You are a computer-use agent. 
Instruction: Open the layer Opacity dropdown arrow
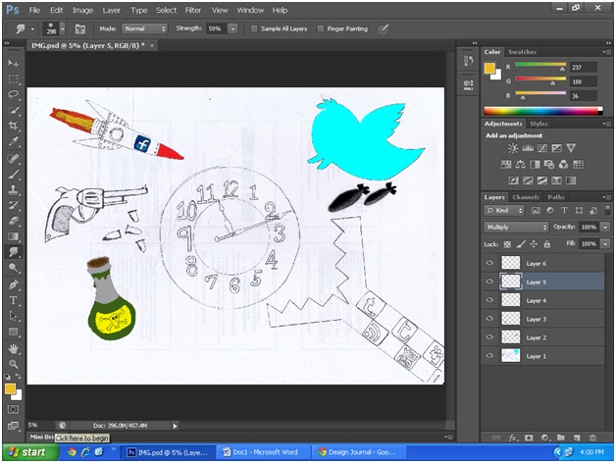tap(605, 228)
